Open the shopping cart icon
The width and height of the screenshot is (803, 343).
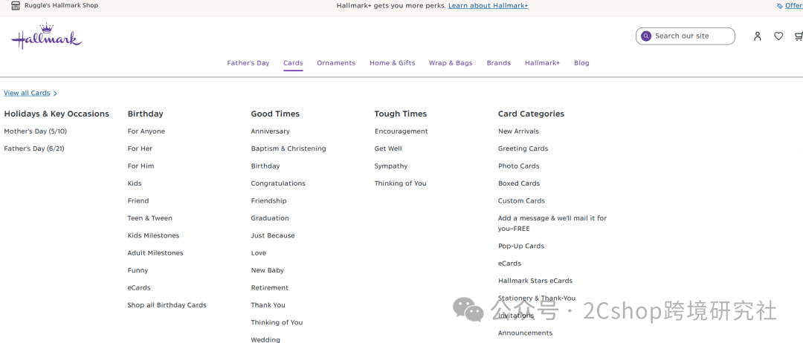799,36
